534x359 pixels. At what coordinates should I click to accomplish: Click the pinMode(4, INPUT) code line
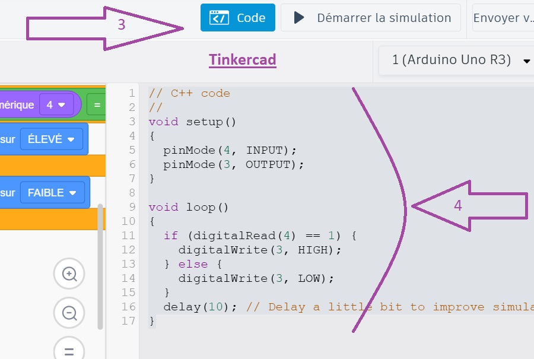tap(230, 150)
